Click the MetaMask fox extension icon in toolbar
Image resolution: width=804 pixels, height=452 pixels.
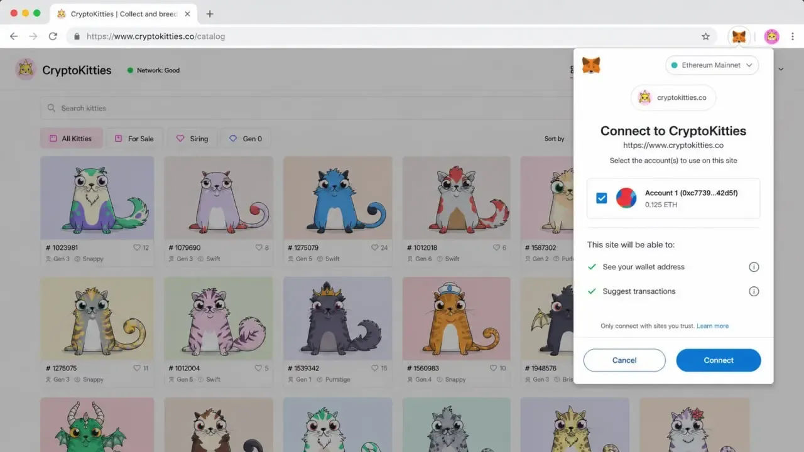739,36
